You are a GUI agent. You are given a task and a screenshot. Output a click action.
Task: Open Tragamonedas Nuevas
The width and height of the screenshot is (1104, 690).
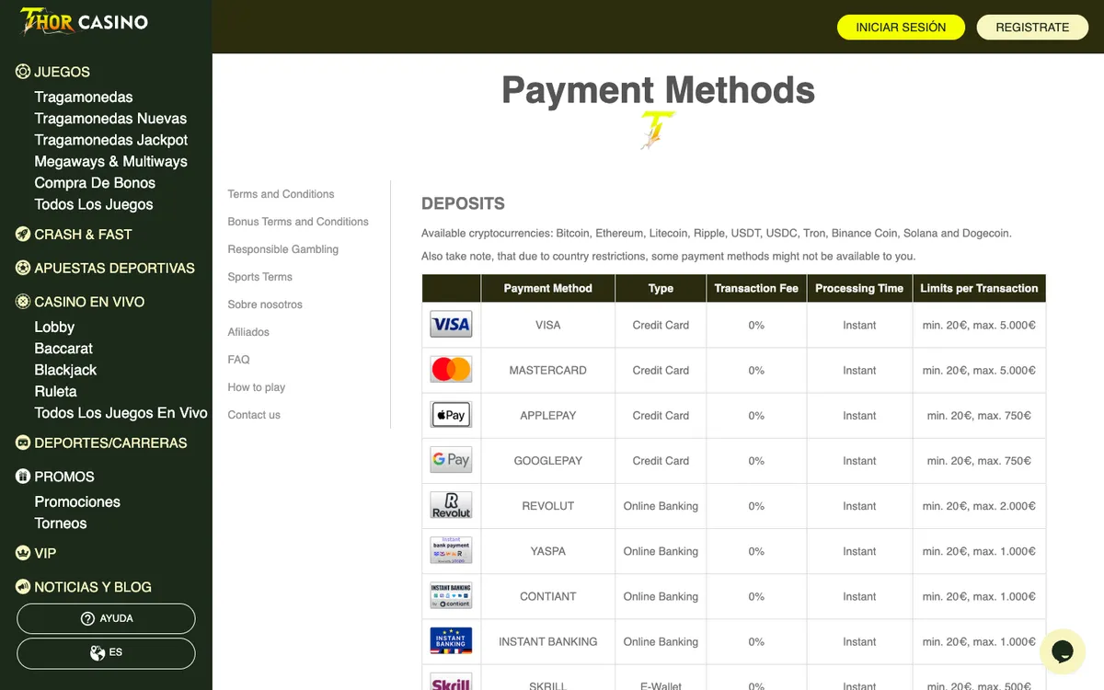(110, 119)
